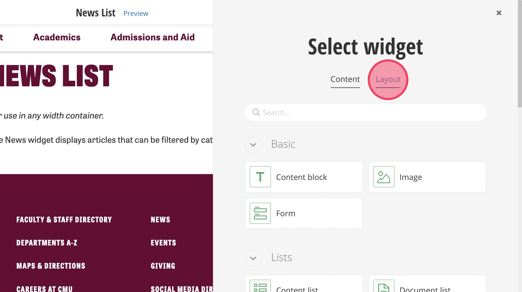Open Admissions and Aid menu
The height and width of the screenshot is (292, 522).
coord(152,37)
